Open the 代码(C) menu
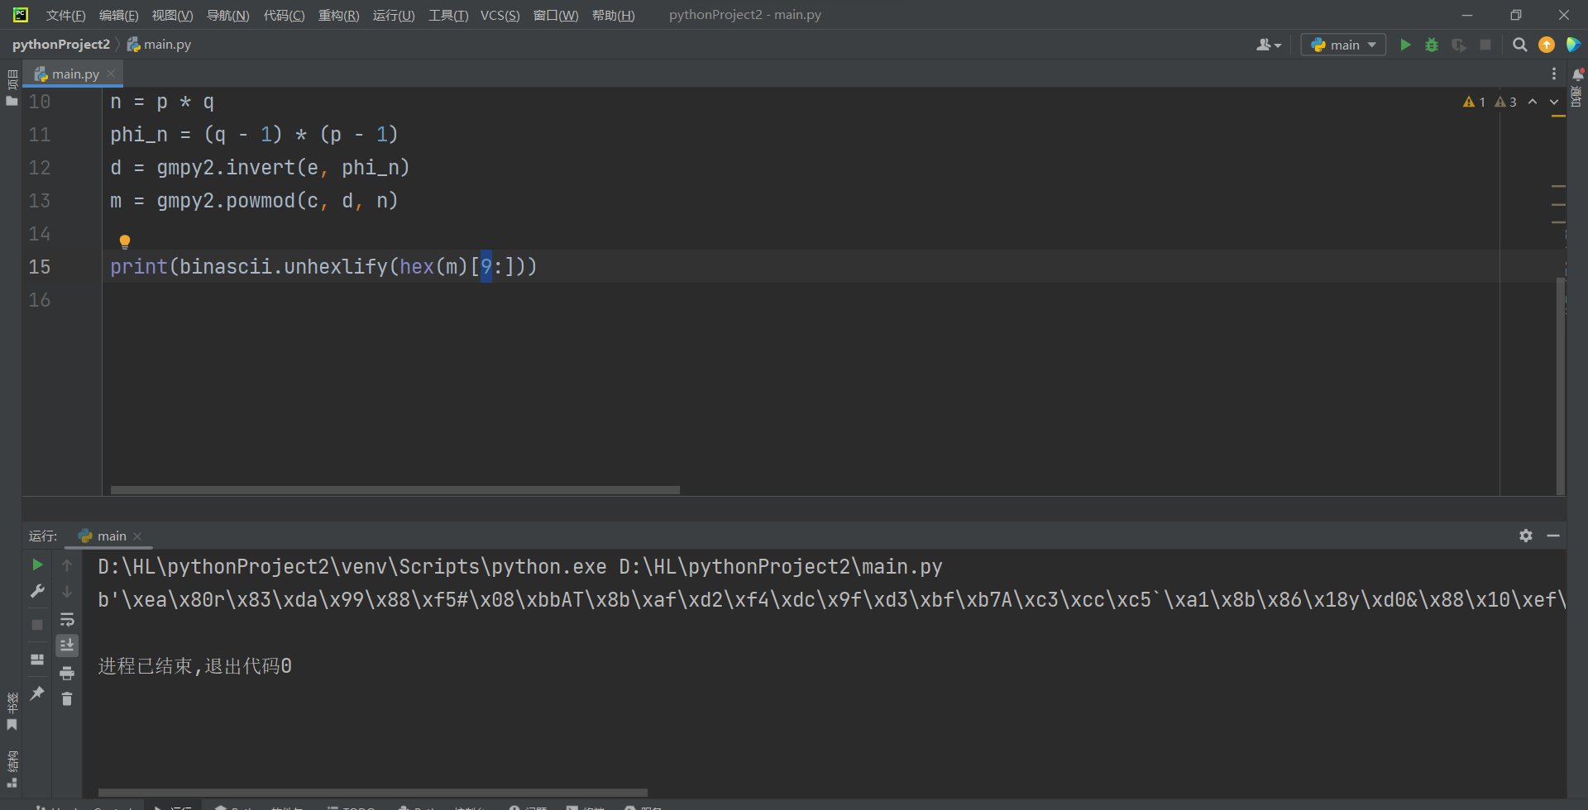This screenshot has height=810, width=1588. click(x=284, y=15)
